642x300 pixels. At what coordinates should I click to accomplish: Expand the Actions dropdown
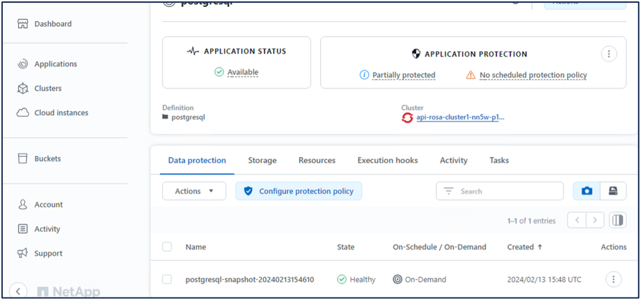click(194, 191)
